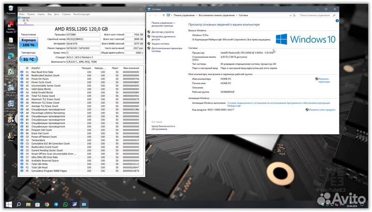Select the Ultra DMA CRC Error Rate row
This screenshot has height=212, width=372.
(81, 157)
